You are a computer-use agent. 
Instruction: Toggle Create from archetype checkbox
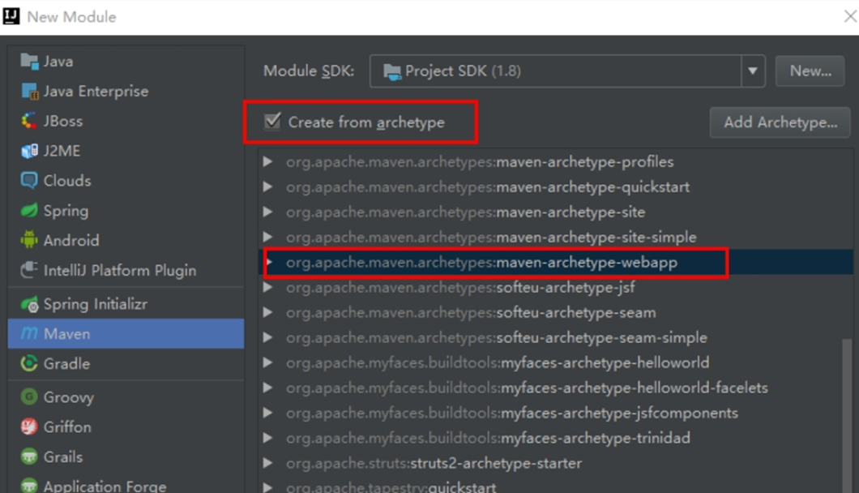[x=272, y=121]
